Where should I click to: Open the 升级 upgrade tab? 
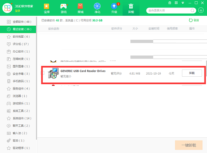click(x=114, y=8)
